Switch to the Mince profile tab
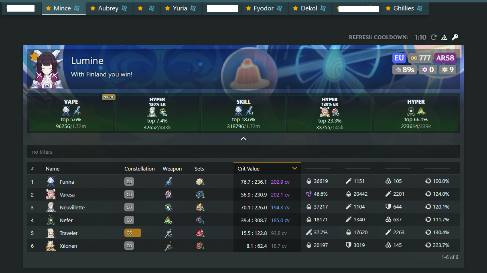487x273 pixels. click(64, 8)
